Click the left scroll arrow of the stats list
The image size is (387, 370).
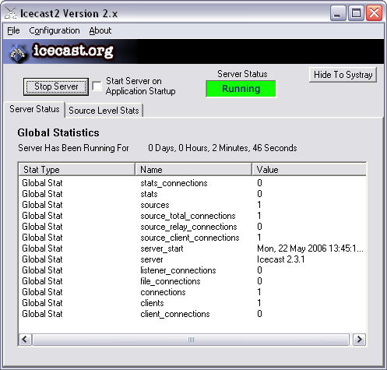click(x=25, y=340)
